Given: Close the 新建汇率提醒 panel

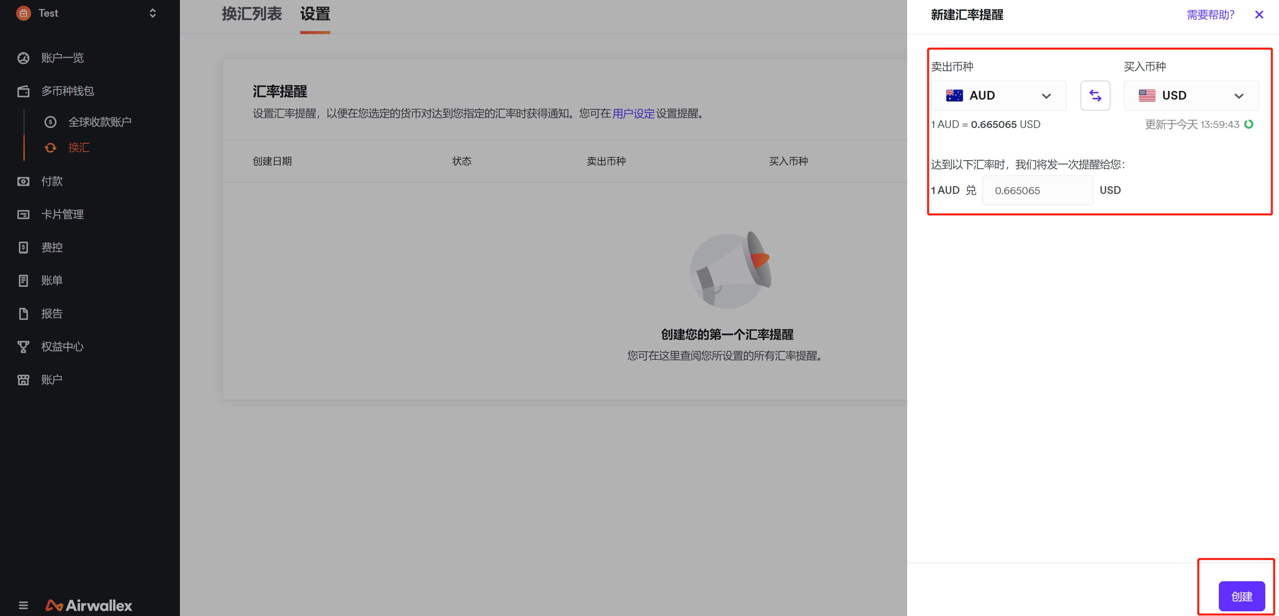Looking at the screenshot, I should click(1259, 15).
